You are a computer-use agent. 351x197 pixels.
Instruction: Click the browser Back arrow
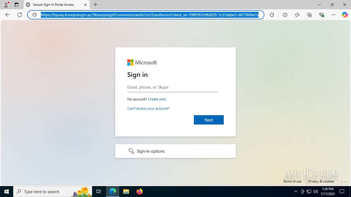[x=8, y=15]
